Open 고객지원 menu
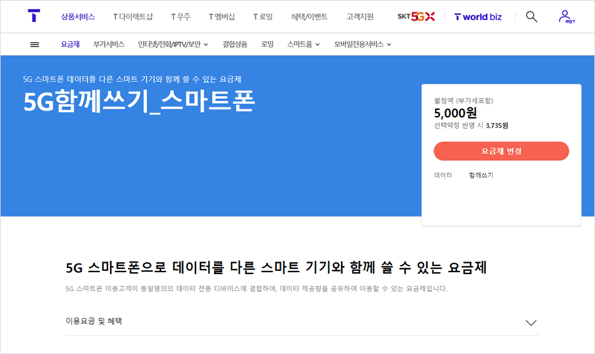This screenshot has width=595, height=354. click(x=360, y=17)
